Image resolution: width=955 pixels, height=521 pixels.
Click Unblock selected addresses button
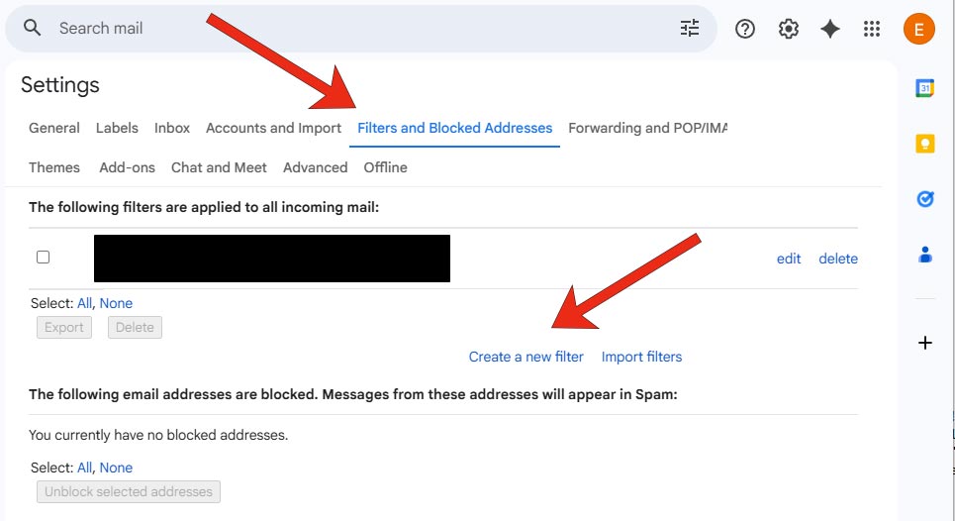click(x=129, y=491)
